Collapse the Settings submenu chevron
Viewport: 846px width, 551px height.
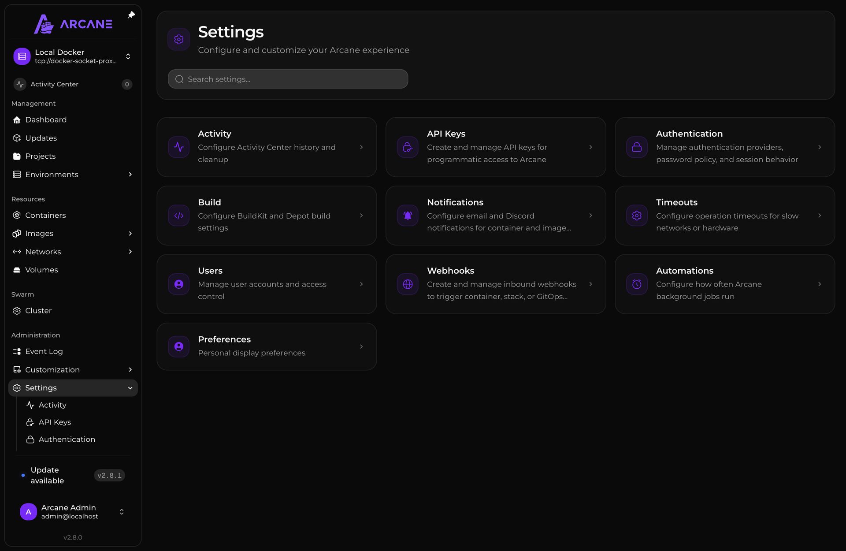click(130, 388)
